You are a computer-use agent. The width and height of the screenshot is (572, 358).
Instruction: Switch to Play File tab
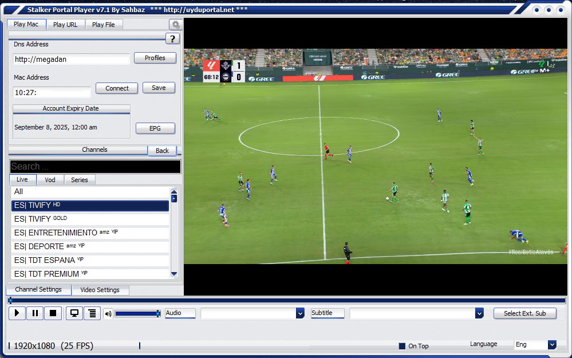(x=104, y=25)
